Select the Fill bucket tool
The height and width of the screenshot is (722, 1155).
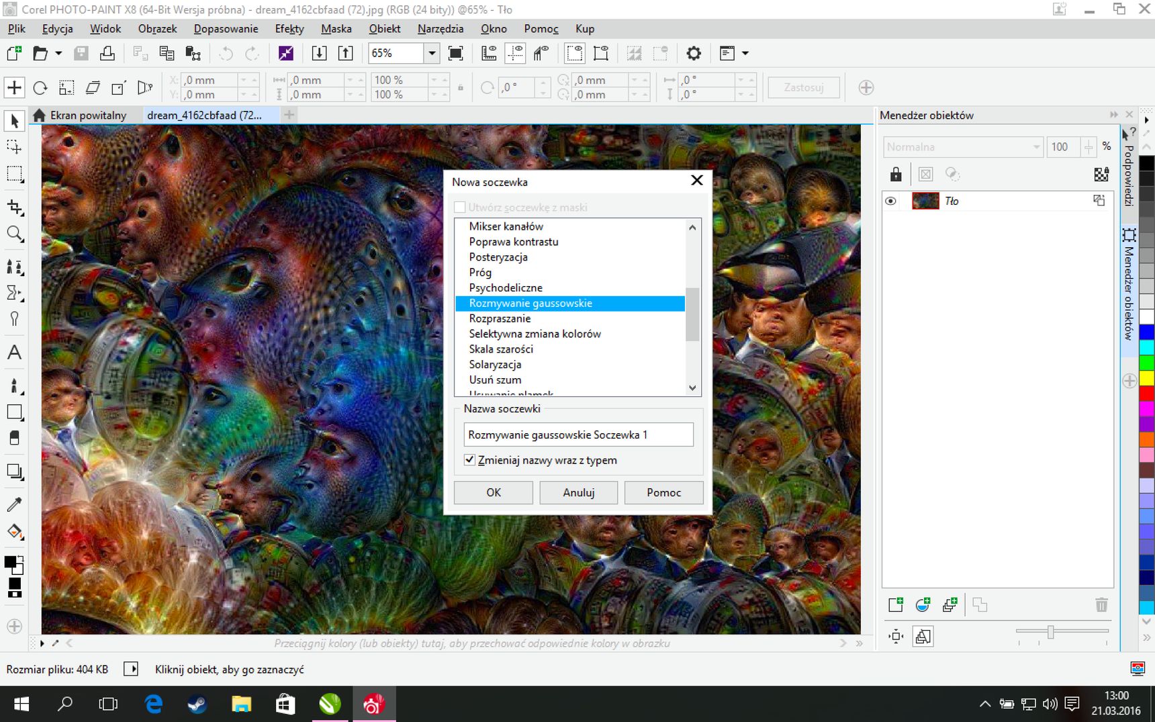click(x=14, y=532)
